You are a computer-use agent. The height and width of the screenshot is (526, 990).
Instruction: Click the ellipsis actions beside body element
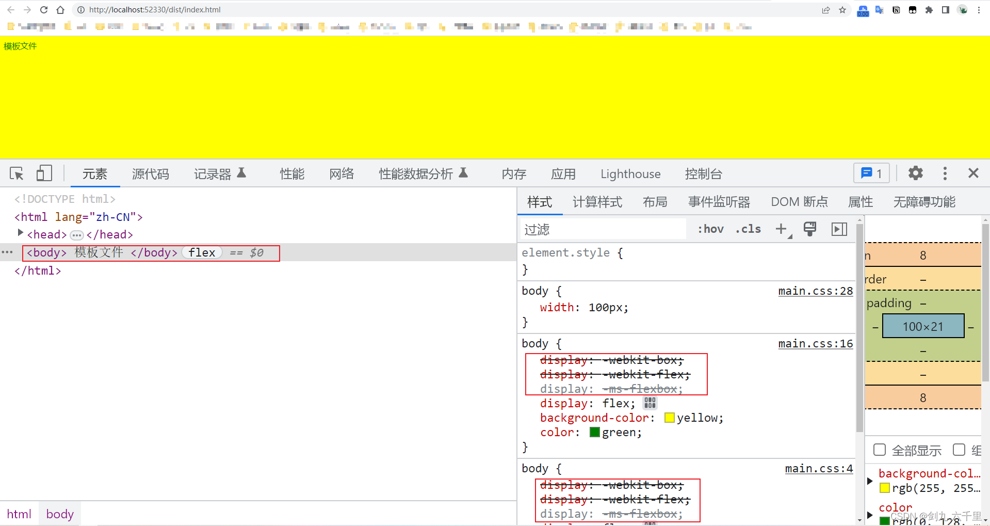7,252
